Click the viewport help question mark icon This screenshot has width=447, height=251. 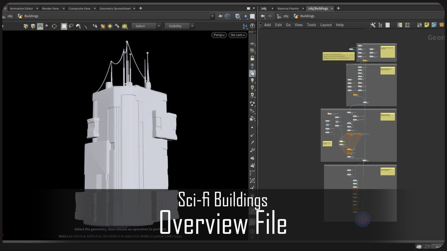252,26
